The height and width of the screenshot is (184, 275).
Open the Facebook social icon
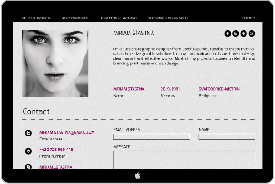coord(227,34)
